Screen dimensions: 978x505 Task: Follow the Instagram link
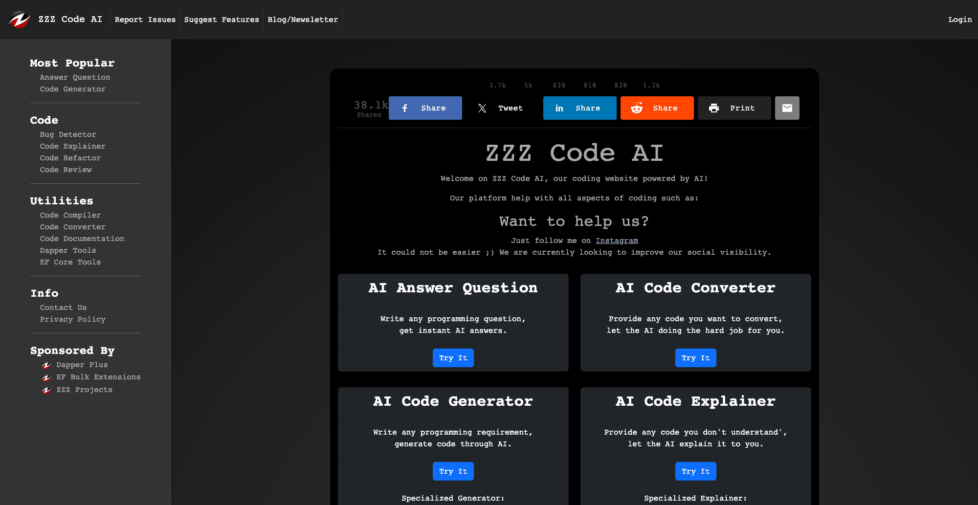[617, 241]
